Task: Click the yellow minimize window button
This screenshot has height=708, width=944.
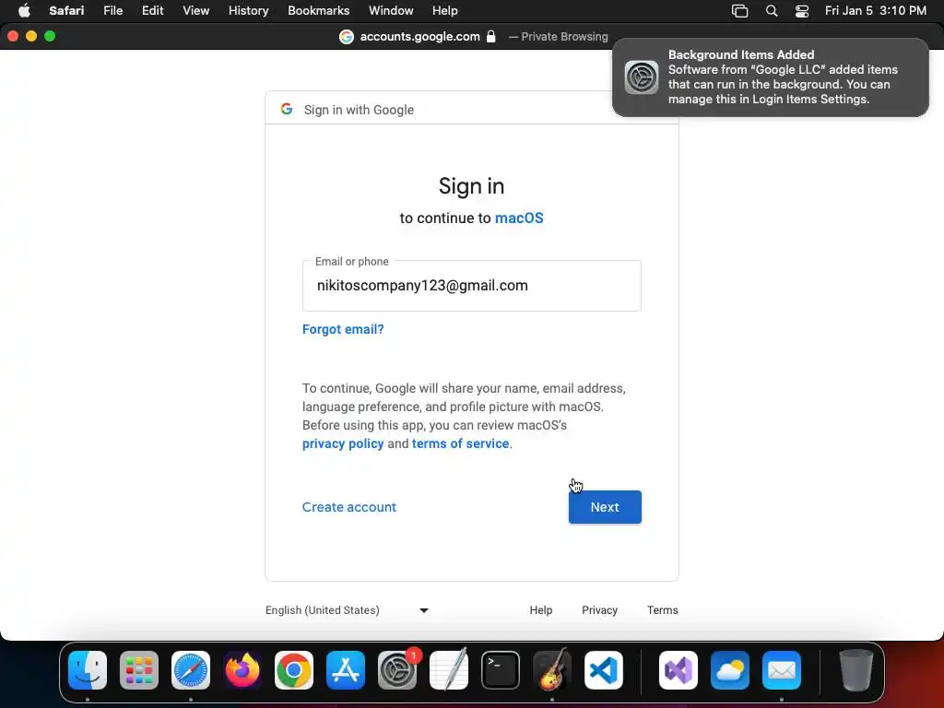Action: coord(31,36)
